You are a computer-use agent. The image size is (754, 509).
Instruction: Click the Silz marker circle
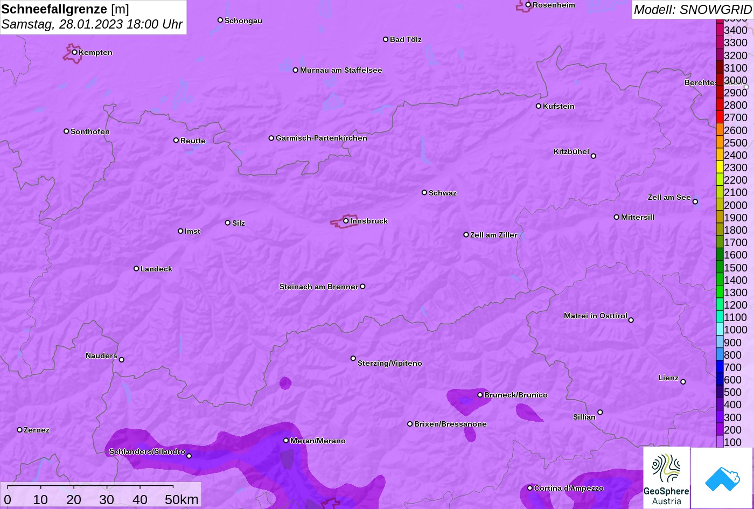tap(228, 223)
